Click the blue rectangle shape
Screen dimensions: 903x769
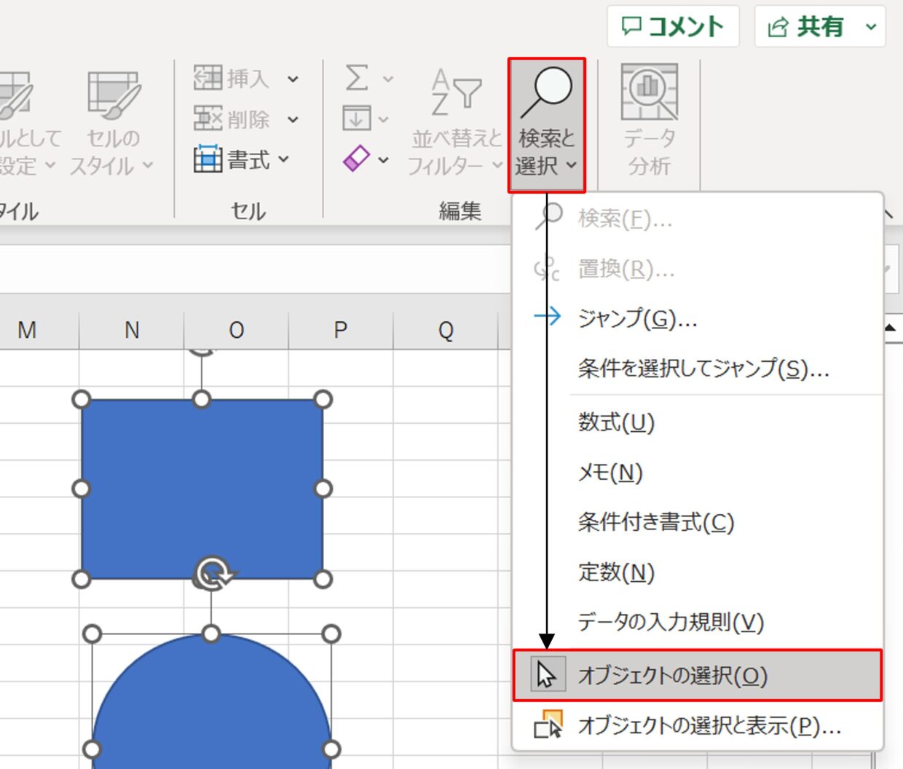click(202, 489)
